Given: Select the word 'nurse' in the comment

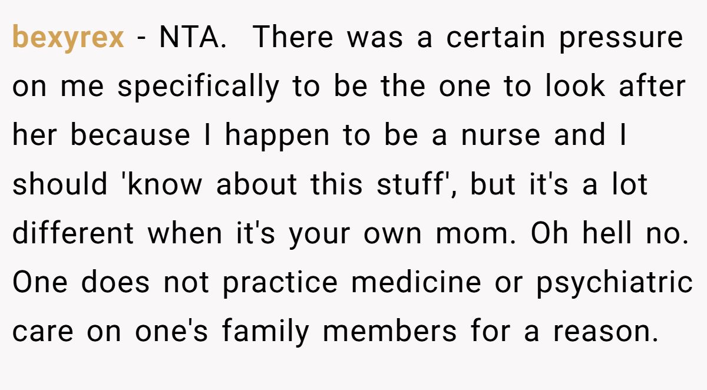Looking at the screenshot, I should point(501,136).
